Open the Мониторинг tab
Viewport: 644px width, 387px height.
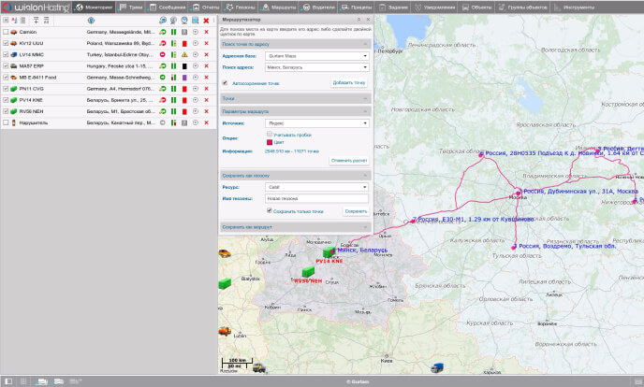(x=94, y=7)
